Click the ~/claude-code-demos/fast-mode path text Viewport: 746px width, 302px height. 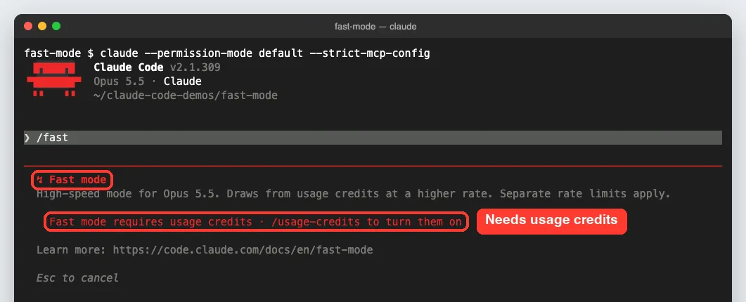(186, 96)
